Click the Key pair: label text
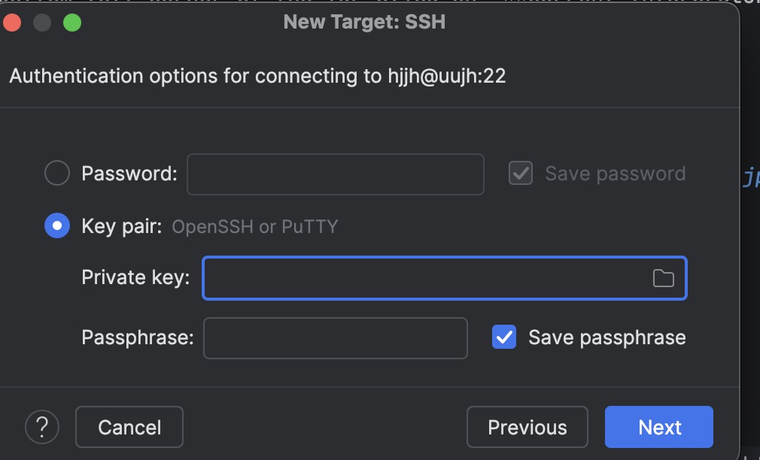Viewport: 760px width, 460px height. click(x=122, y=226)
